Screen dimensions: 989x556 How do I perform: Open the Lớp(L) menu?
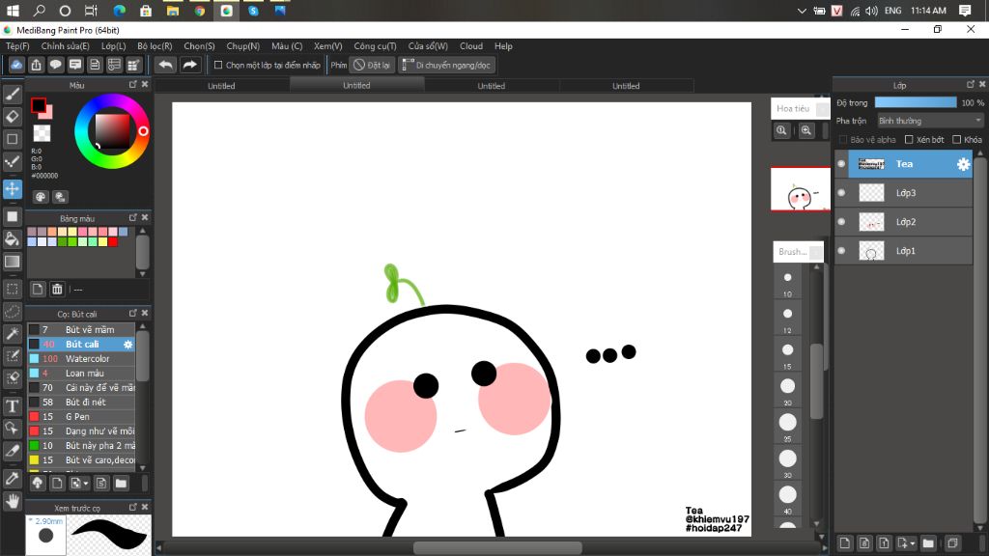coord(113,45)
